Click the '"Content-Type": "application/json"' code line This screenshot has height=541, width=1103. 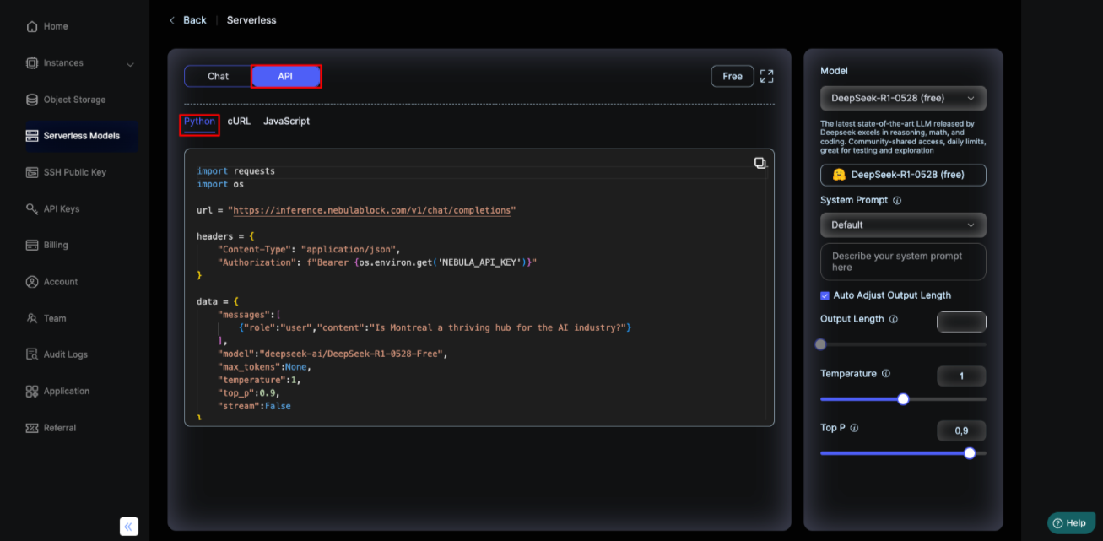(x=308, y=250)
